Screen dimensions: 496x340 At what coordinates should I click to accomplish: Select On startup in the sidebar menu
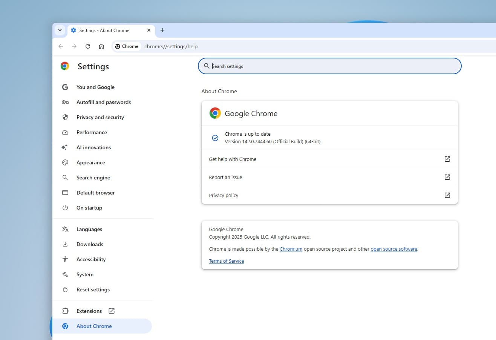point(89,208)
